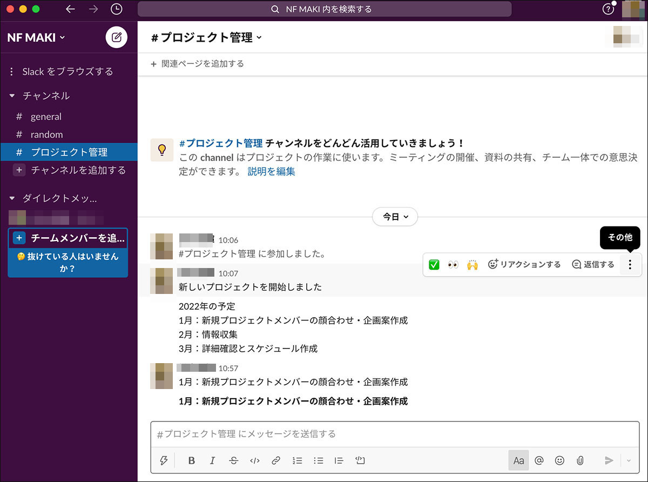Select プロジェクト管理 channel in sidebar
Screen dimensions: 648x482
[69, 152]
